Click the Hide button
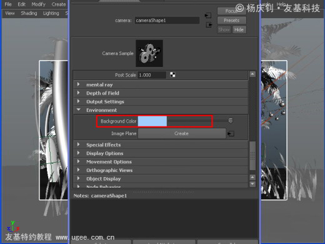Viewport: 325px width, 244px height. [x=239, y=29]
